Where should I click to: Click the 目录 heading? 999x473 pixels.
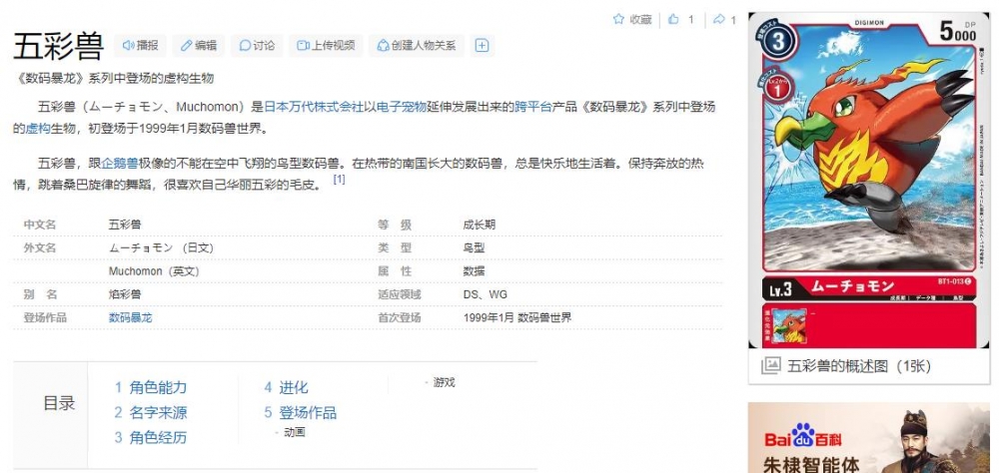(59, 403)
